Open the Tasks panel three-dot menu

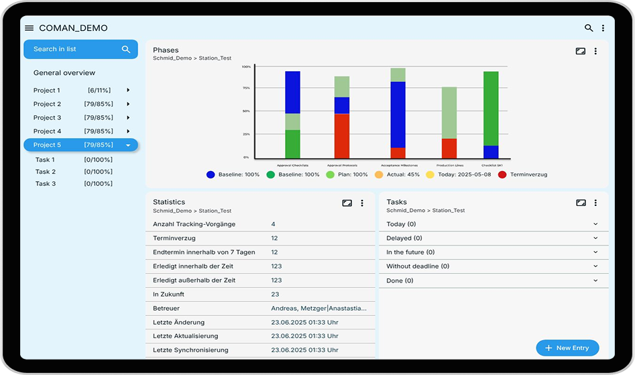[x=595, y=203]
